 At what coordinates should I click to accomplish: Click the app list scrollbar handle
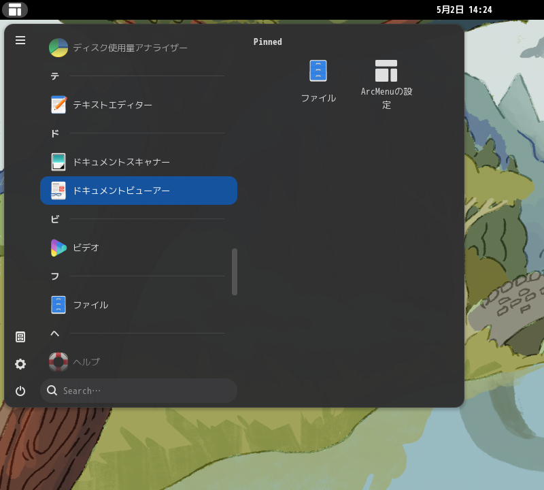(x=235, y=272)
